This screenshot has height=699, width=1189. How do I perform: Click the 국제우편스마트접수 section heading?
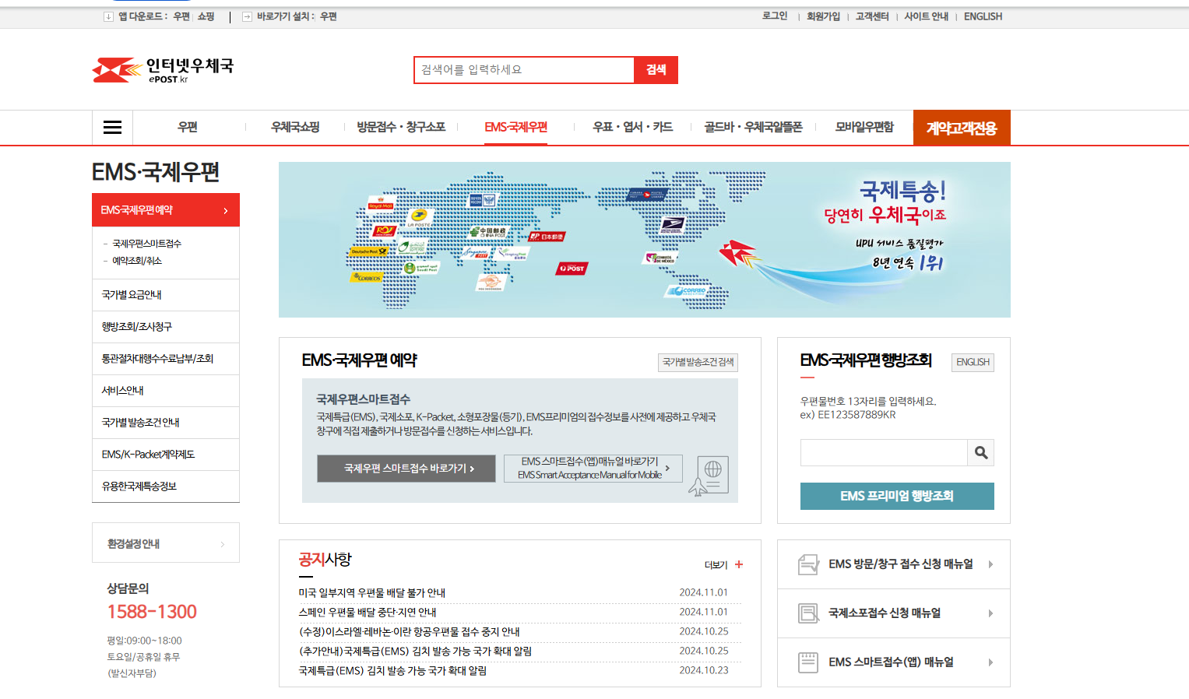point(363,399)
